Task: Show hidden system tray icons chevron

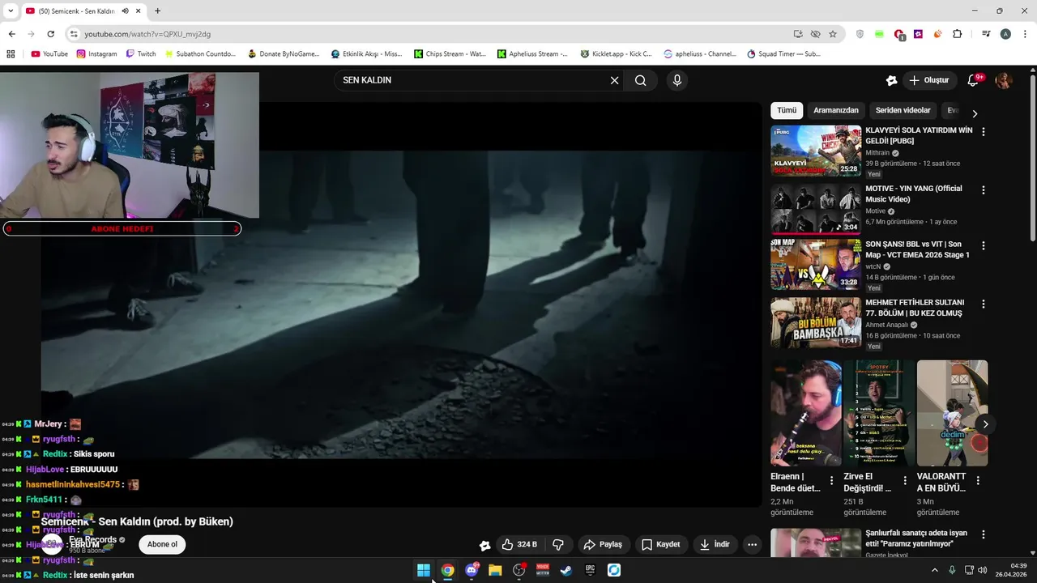Action: 934,570
